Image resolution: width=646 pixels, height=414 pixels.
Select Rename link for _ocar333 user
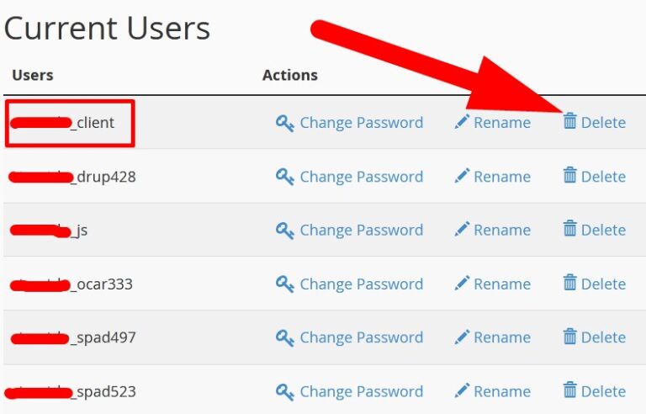(501, 284)
